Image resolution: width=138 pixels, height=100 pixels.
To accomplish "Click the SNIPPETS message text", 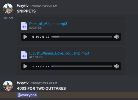I will pyautogui.click(x=26, y=11).
